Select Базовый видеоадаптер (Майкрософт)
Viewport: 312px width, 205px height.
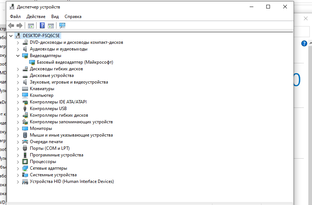coord(75,62)
